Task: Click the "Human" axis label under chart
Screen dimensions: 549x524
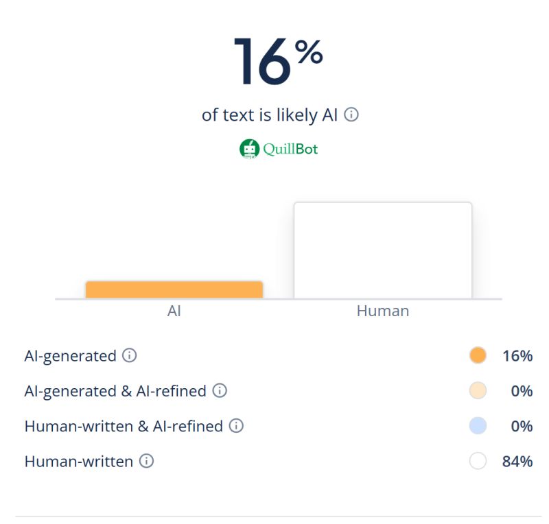Action: [383, 311]
